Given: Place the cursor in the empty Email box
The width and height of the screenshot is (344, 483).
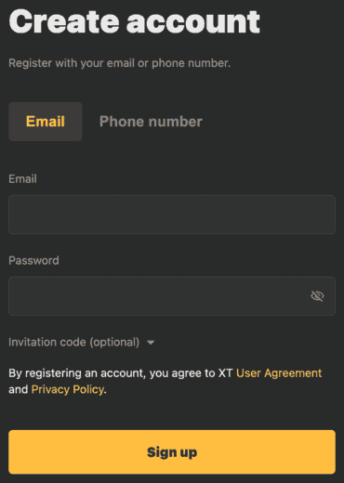Looking at the screenshot, I should (x=172, y=215).
